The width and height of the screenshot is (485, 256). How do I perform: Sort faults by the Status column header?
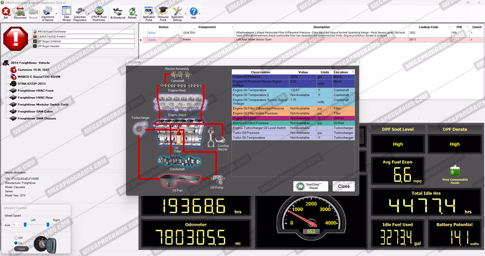tap(163, 27)
